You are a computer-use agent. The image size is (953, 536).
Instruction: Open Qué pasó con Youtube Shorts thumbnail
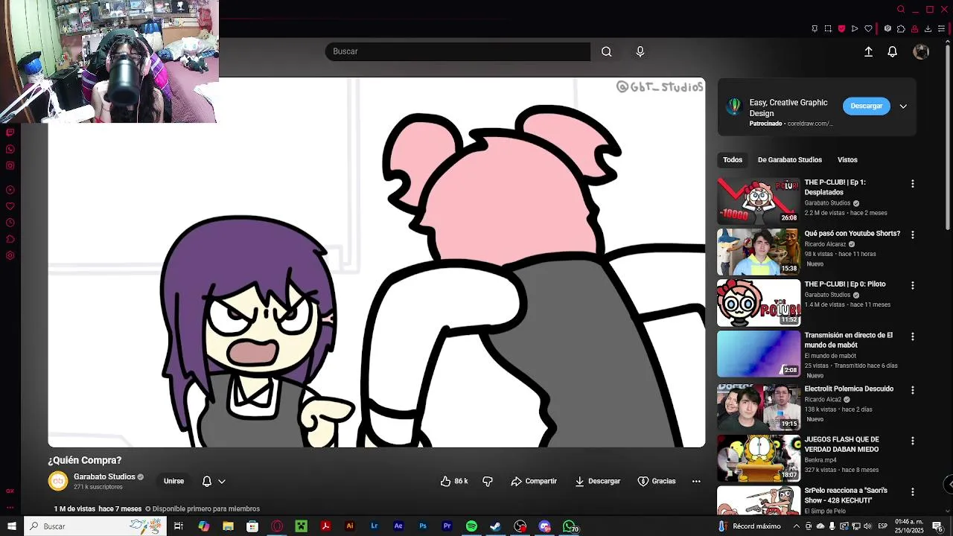tap(759, 252)
